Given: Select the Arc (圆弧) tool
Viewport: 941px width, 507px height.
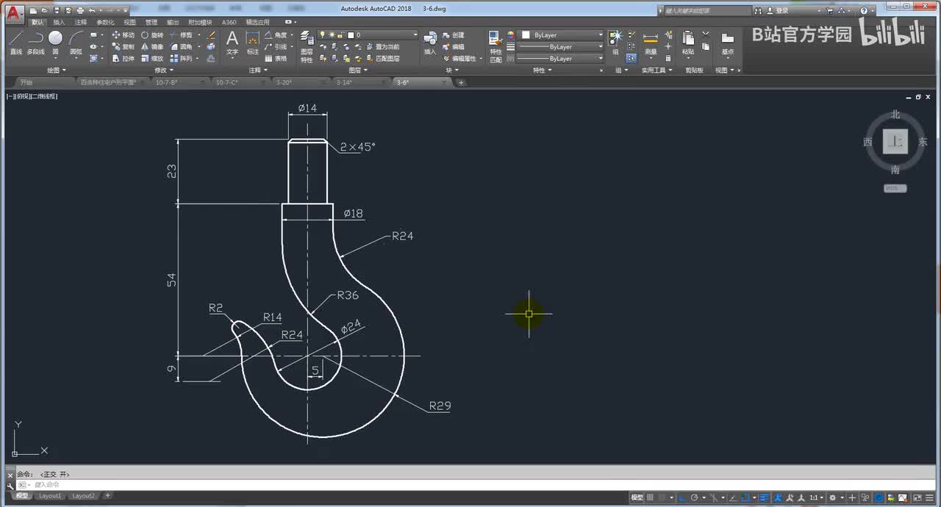Looking at the screenshot, I should pyautogui.click(x=76, y=42).
